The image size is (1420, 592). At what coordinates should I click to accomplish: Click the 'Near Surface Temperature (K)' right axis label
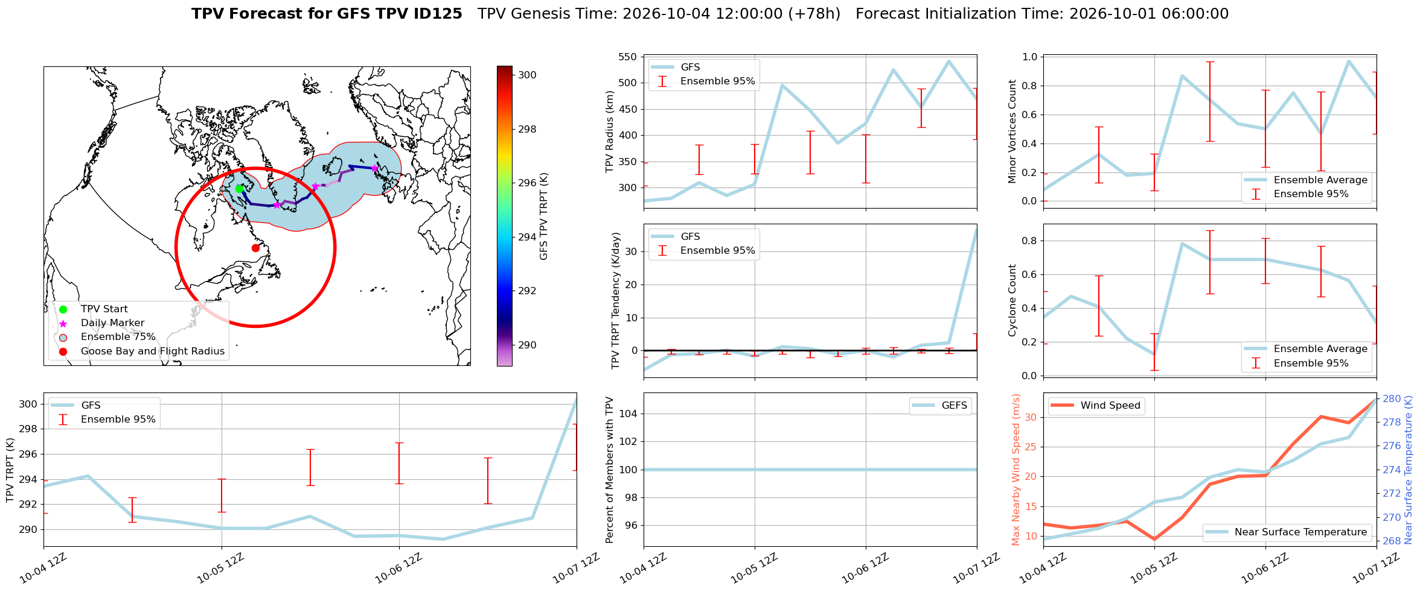click(1409, 470)
